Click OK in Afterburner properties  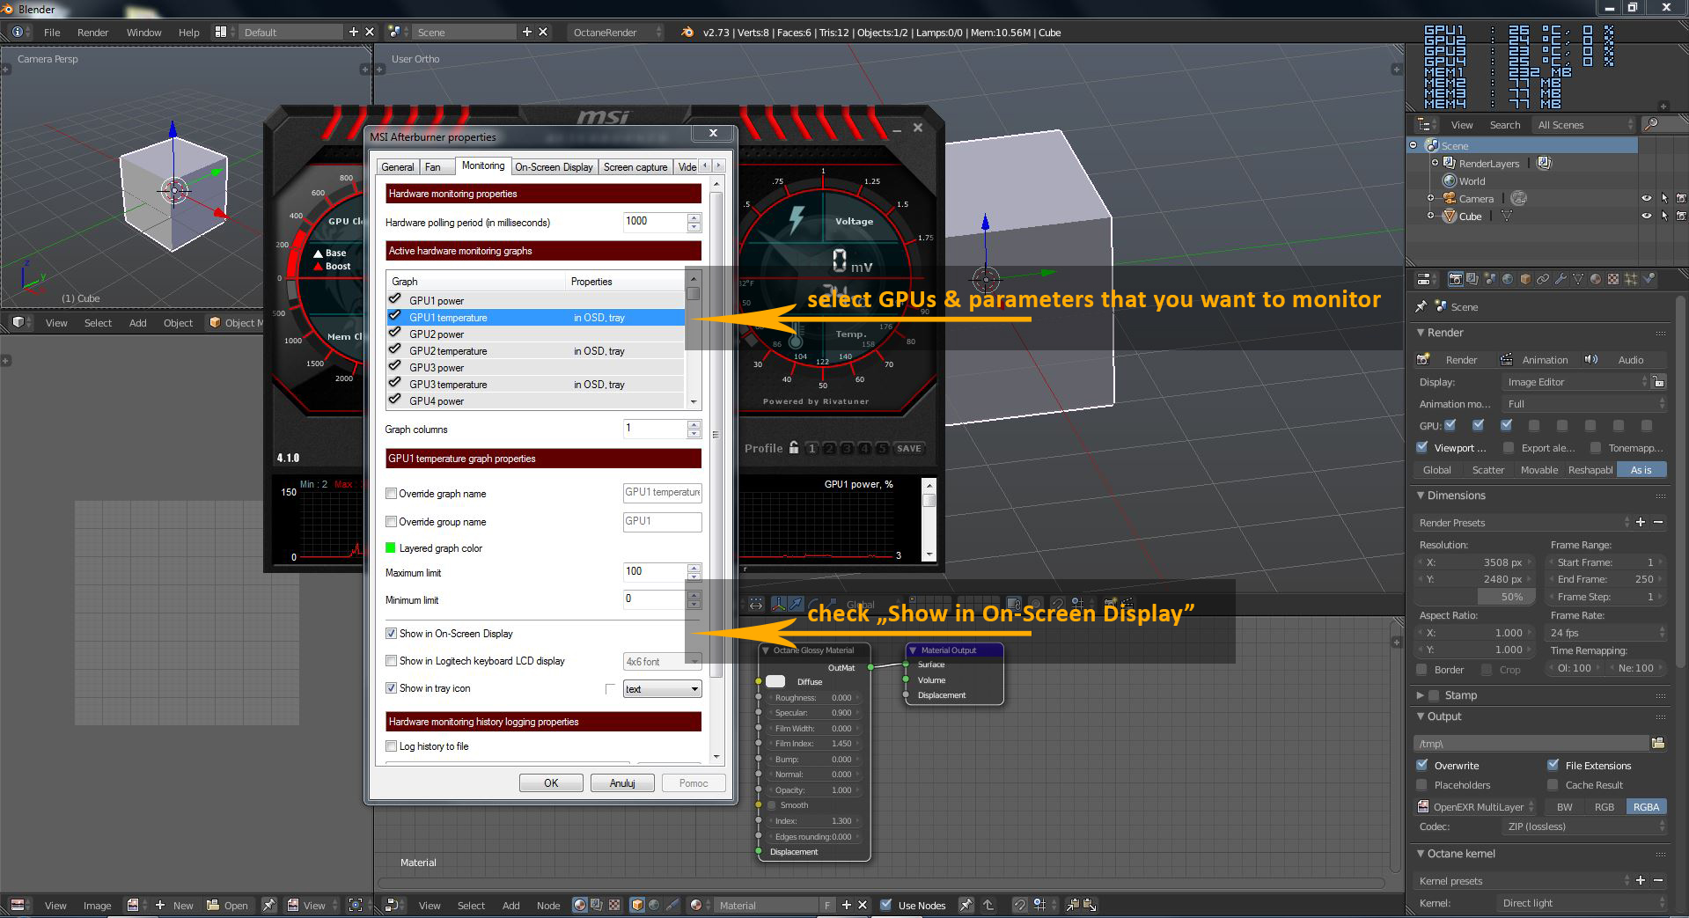(551, 782)
